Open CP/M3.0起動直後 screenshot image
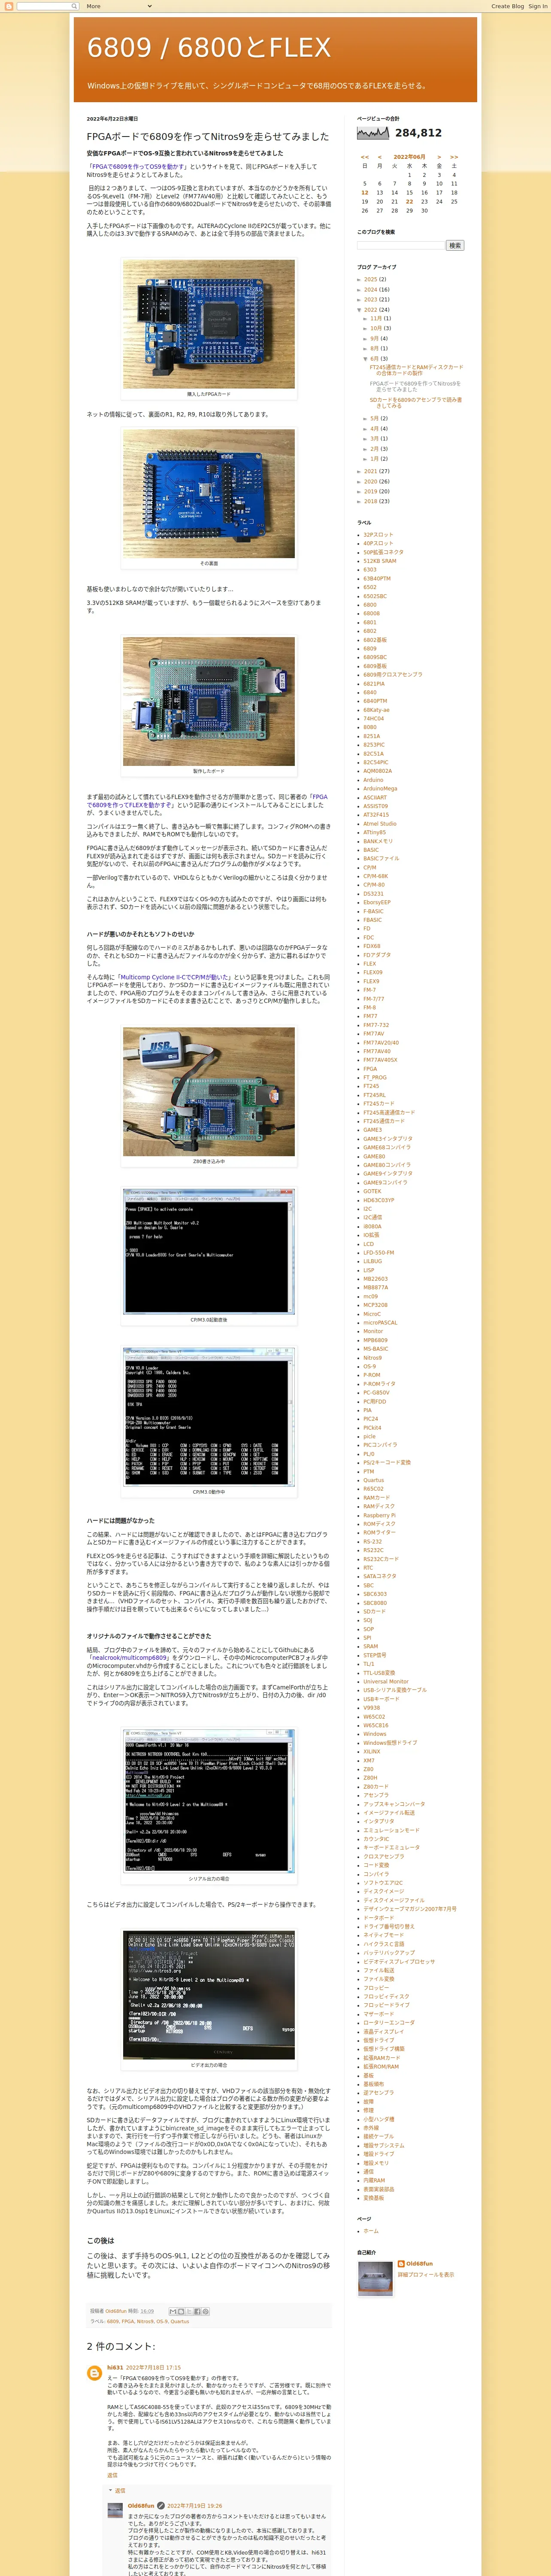Viewport: 551px width, 2576px height. coord(209,1251)
